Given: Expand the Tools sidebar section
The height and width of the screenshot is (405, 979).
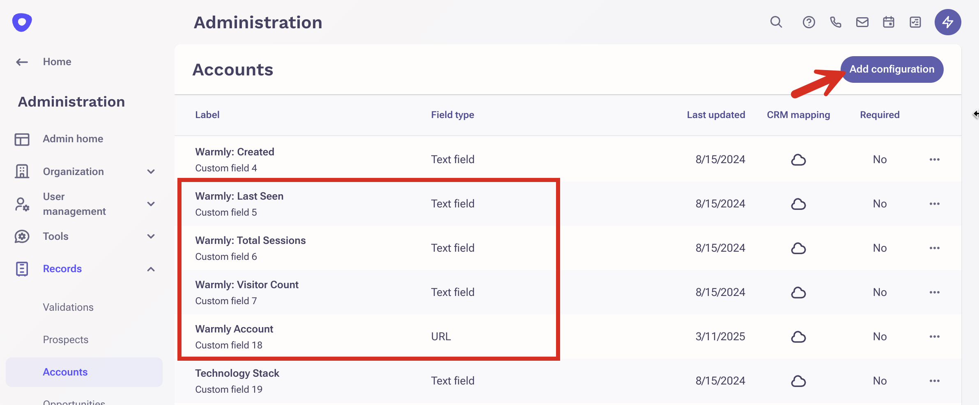Looking at the screenshot, I should click(151, 237).
